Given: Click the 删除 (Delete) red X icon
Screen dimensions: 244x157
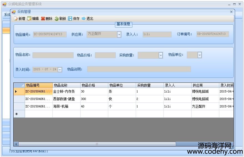Looking at the screenshot, I should coord(43,19).
